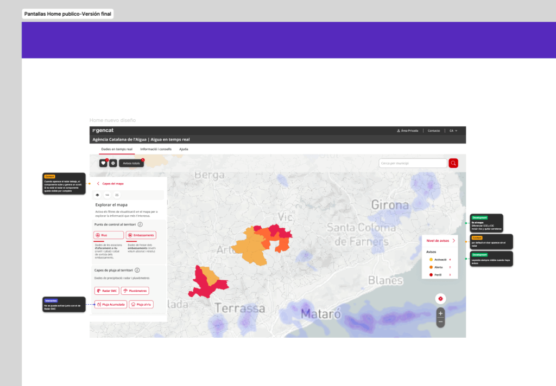556x386 pixels.
Task: Open info icon beside Punts de control
Action: pyautogui.click(x=140, y=224)
